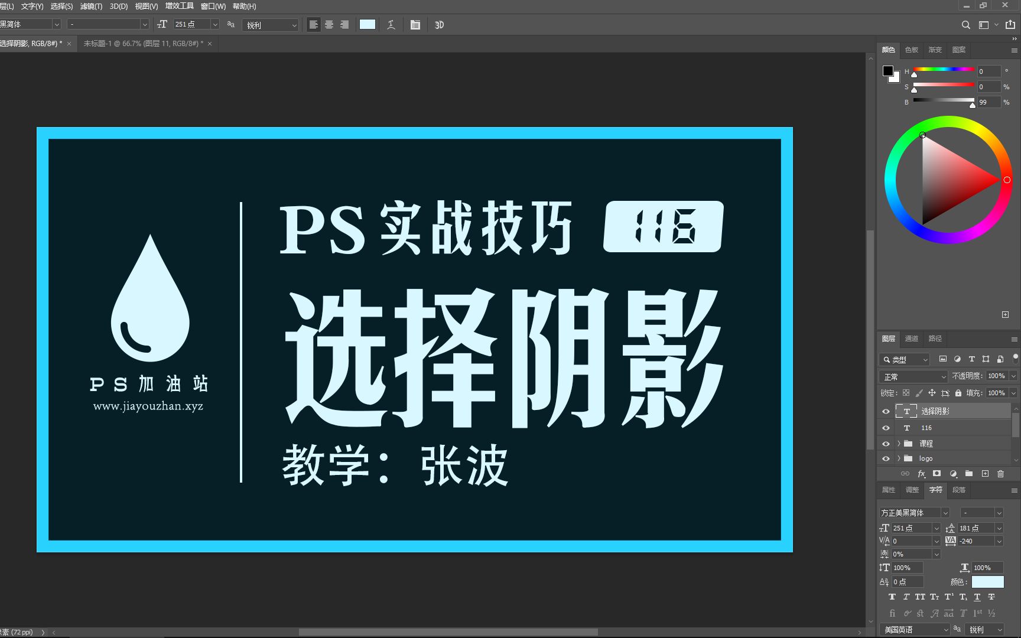Click the 颜色 swatch in Character panel

(987, 582)
